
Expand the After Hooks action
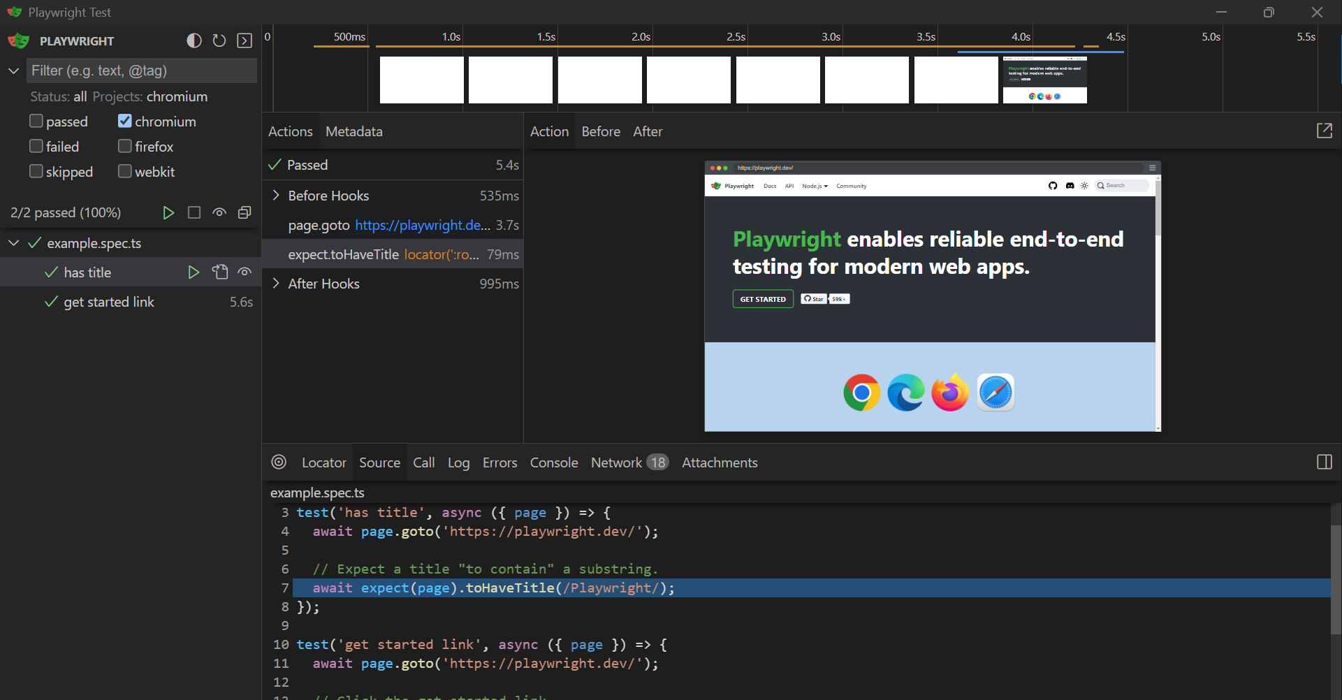point(276,284)
